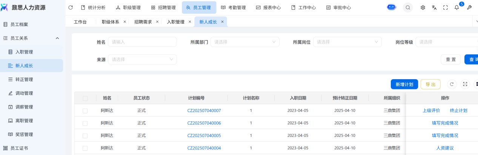Collapse the 员工关系 sidebar section
This screenshot has width=478, height=155.
click(x=57, y=38)
